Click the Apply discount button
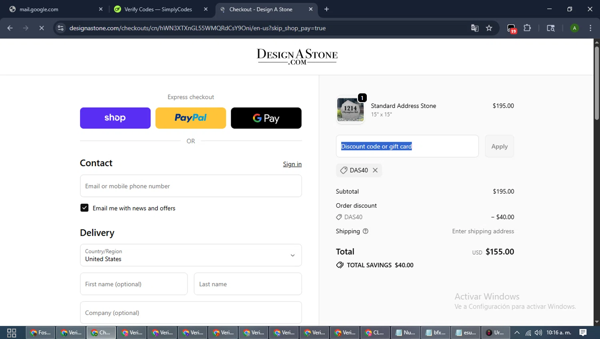The height and width of the screenshot is (339, 600). pos(500,146)
